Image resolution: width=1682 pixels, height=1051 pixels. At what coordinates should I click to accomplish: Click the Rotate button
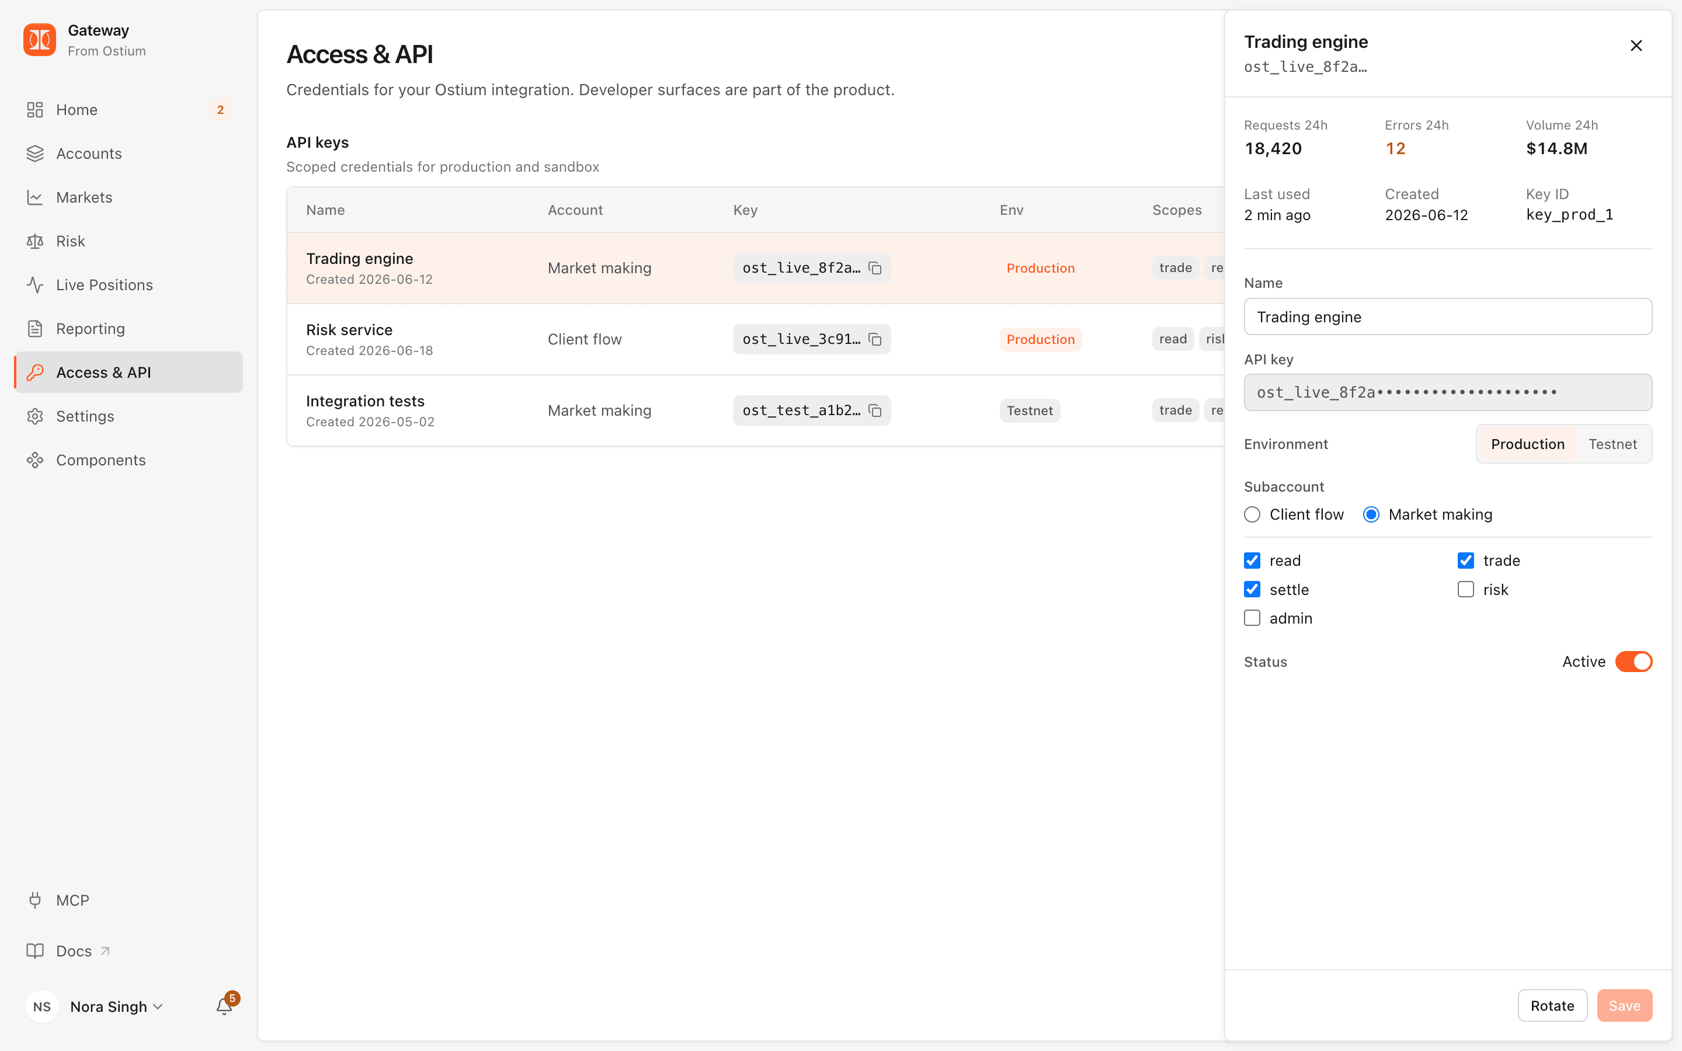point(1552,1005)
